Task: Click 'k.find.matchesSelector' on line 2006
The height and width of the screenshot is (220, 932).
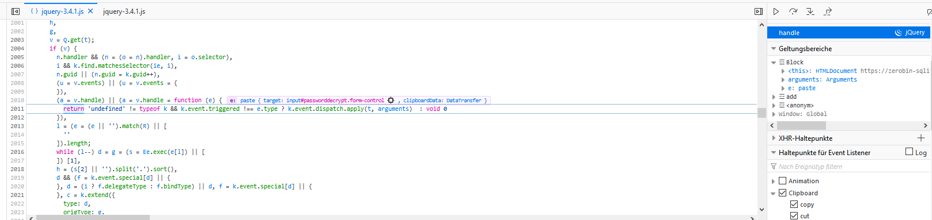Action: 112,66
